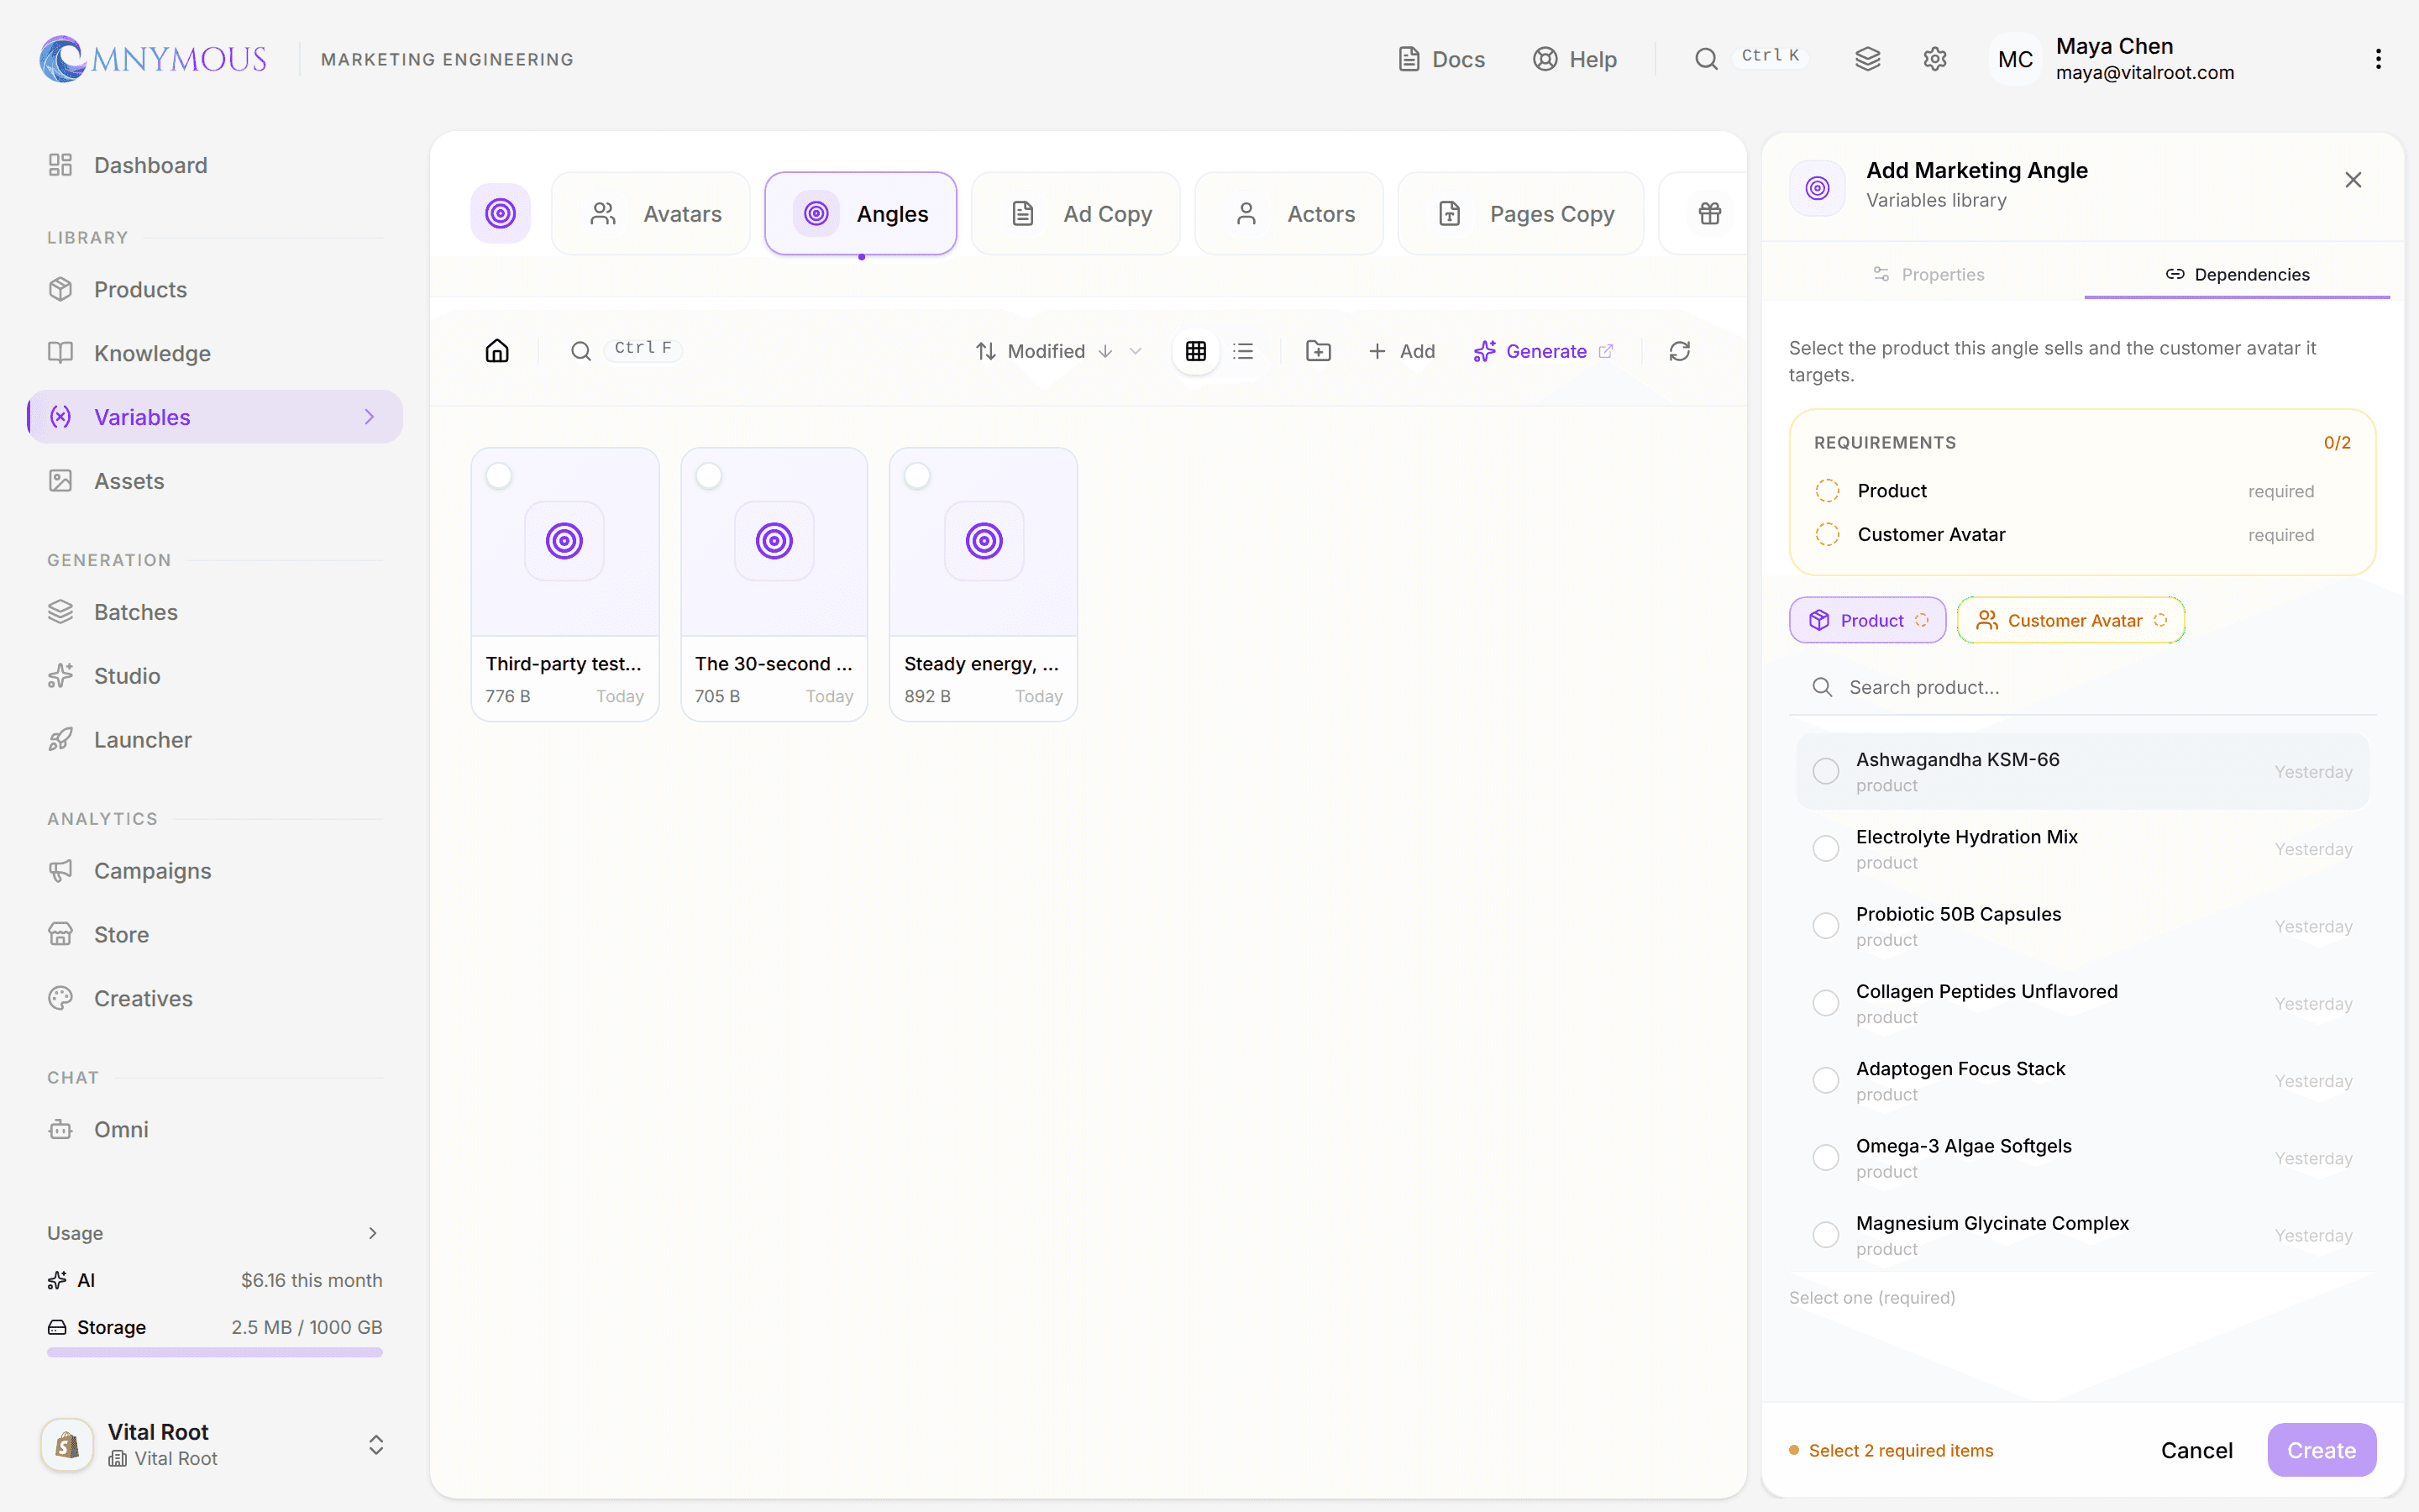Switch to the Actors tab
2419x1512 pixels.
1289,213
